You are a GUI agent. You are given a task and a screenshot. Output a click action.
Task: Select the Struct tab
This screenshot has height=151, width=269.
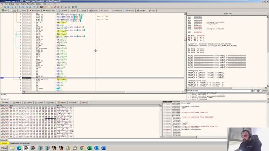pos(83,102)
